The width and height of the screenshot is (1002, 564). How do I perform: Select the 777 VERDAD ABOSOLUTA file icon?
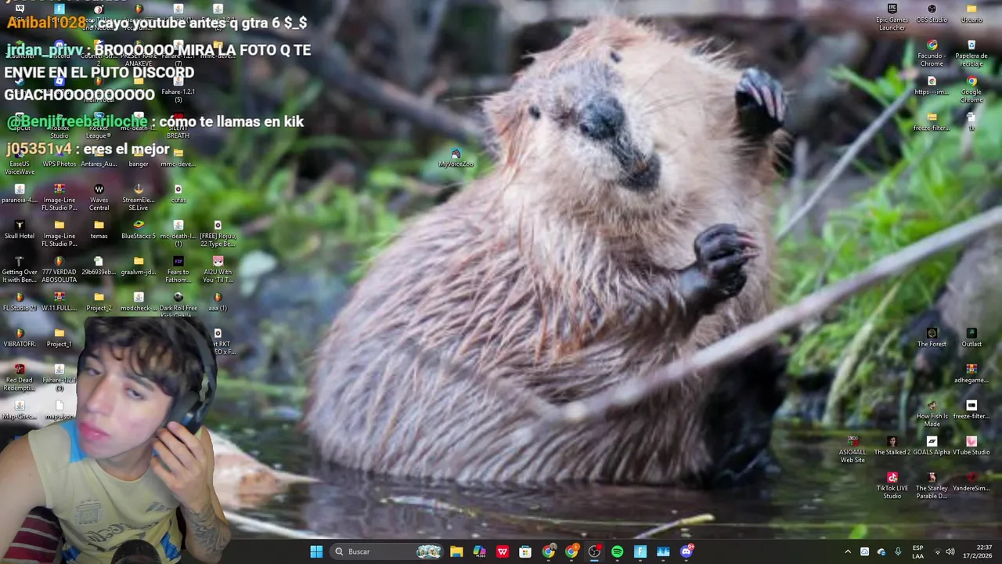(59, 268)
